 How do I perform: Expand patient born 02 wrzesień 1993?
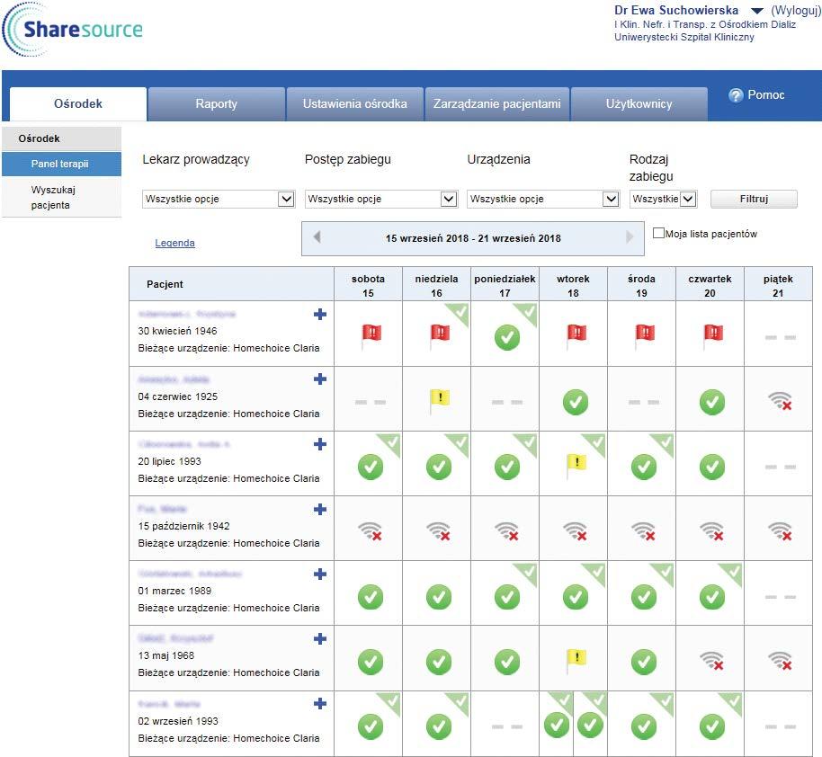coord(320,704)
